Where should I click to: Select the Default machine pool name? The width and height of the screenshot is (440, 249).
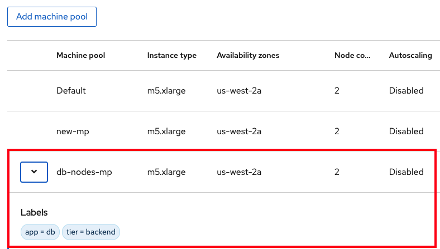(71, 91)
